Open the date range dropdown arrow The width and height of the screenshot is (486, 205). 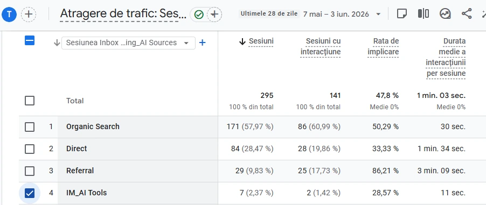[x=378, y=14]
